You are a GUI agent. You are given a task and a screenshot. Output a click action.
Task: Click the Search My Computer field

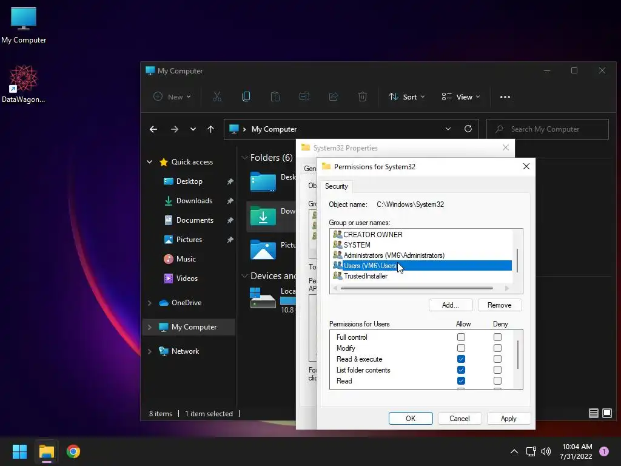[548, 129]
